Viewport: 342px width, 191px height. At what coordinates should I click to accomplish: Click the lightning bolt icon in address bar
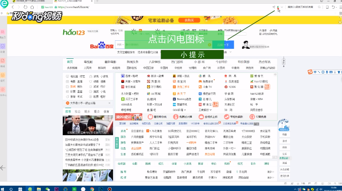tap(278, 7)
